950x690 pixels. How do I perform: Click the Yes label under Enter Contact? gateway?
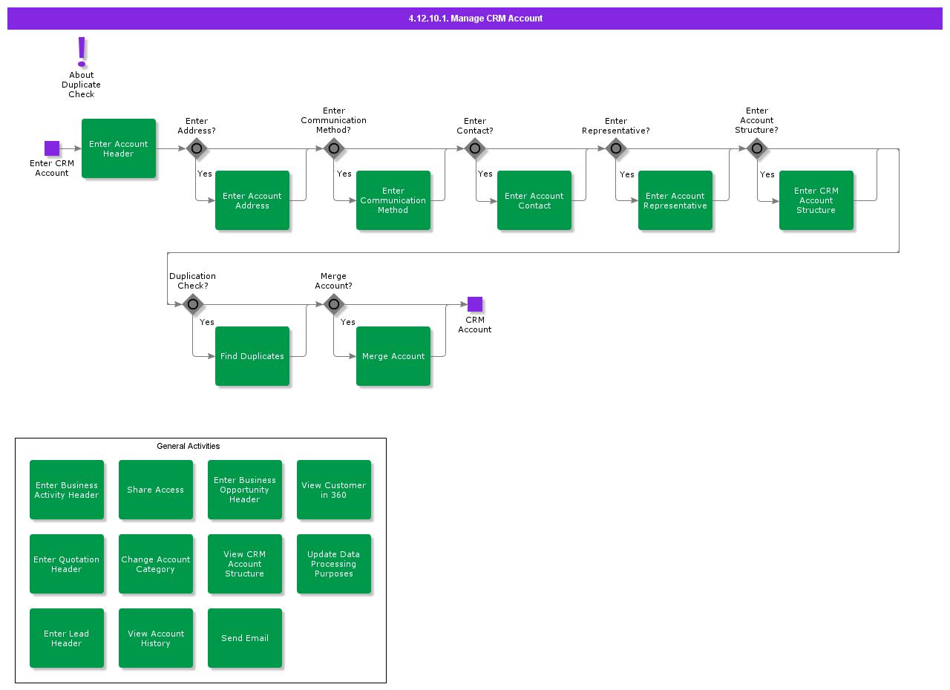(x=485, y=174)
